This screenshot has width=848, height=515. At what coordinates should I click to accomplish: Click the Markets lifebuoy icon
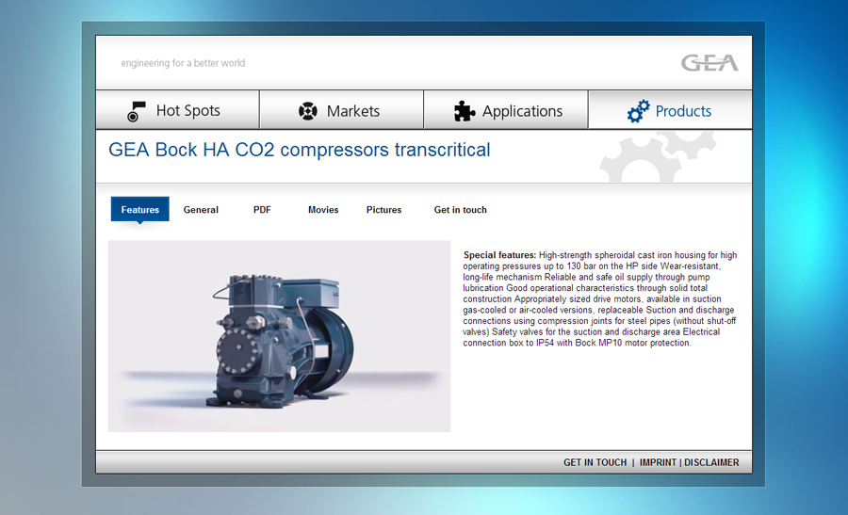tap(308, 111)
